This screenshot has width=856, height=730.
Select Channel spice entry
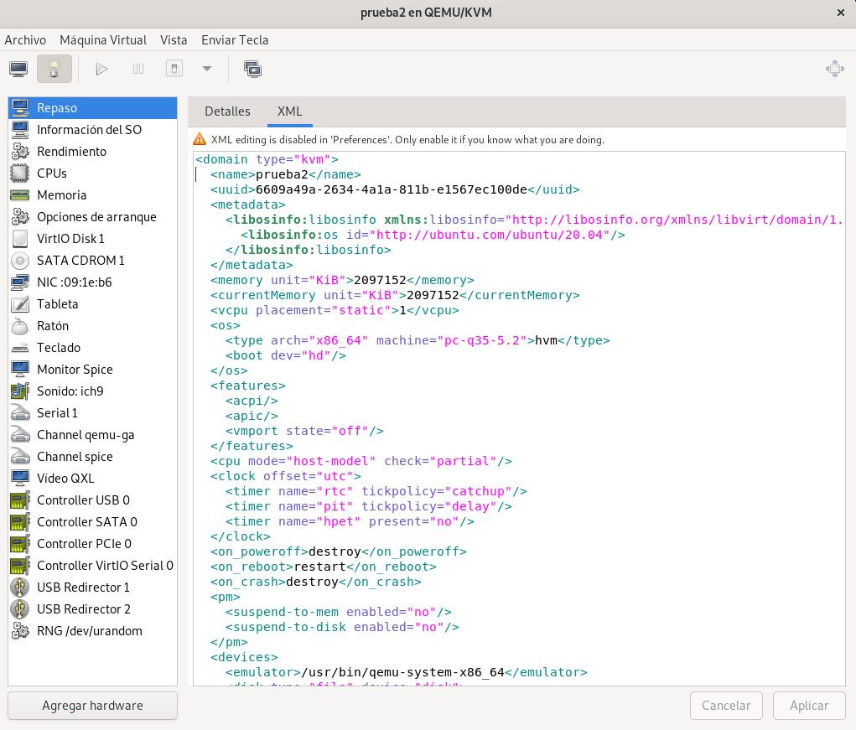tap(93, 458)
